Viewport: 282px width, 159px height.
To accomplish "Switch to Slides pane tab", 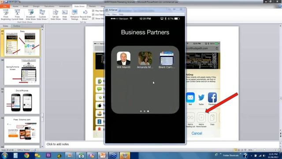I will pyautogui.click(x=6, y=26).
